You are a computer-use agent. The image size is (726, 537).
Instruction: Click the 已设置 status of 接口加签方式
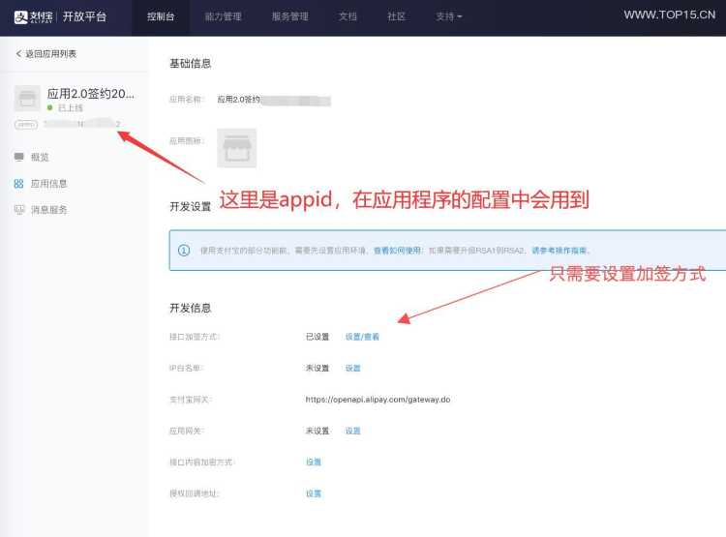coord(318,337)
